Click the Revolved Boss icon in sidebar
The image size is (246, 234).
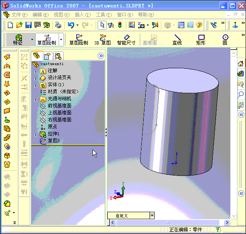(x=7, y=66)
